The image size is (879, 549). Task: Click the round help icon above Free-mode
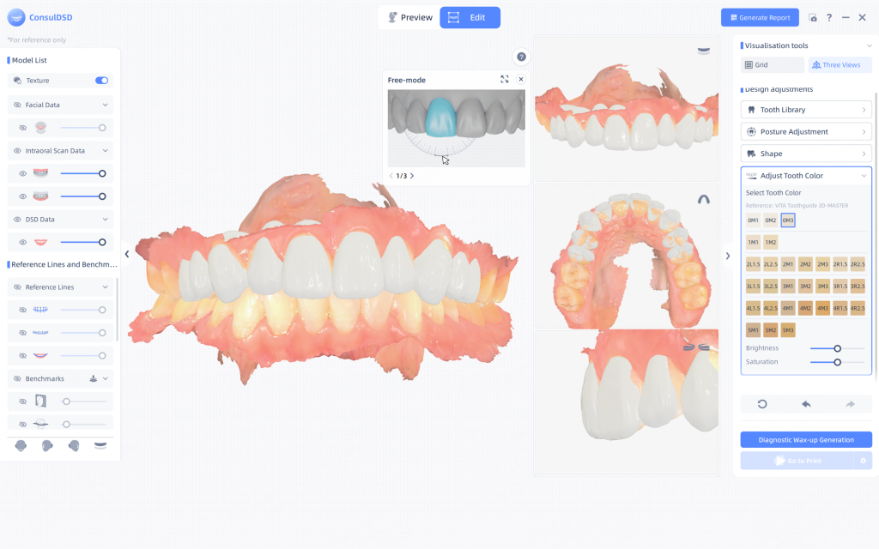[x=521, y=57]
